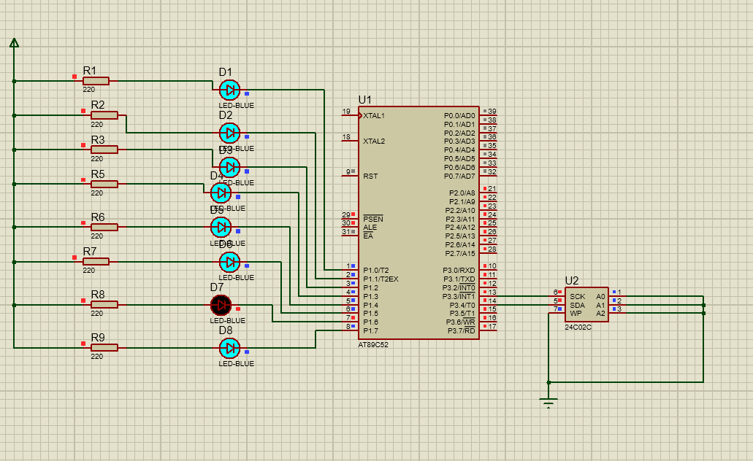Click the 24C02C part name text
Viewport: 753px width, 461px height.
(578, 328)
